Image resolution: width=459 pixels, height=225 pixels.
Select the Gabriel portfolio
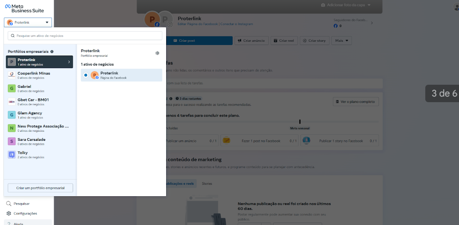[39, 88]
